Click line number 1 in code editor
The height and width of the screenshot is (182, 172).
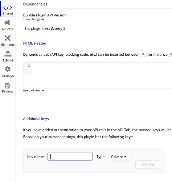[29, 66]
